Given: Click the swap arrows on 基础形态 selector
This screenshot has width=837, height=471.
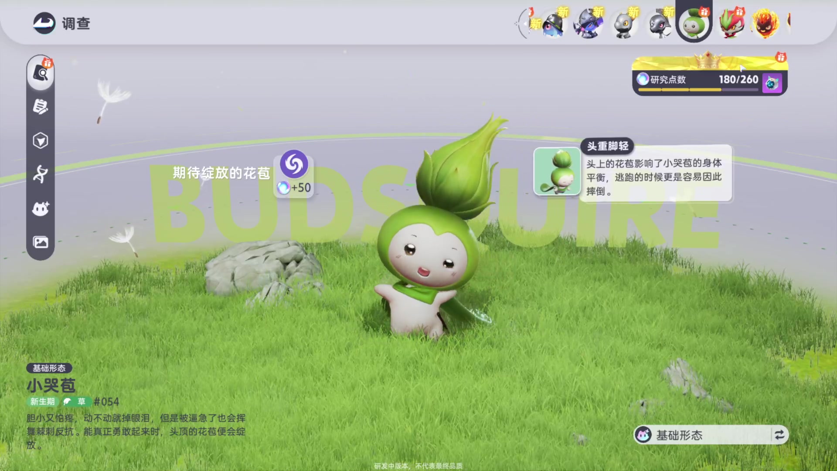Looking at the screenshot, I should tap(779, 434).
